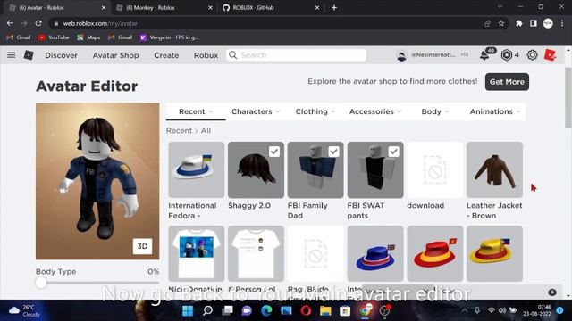Select the Leather Jacket - Brown thumbnail
Viewport: 572px width, 321px height.
coord(494,170)
